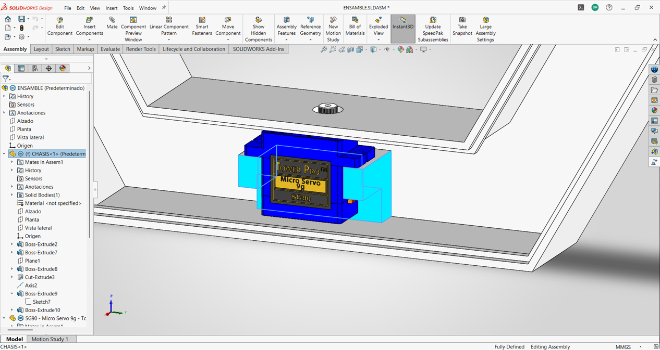The image size is (660, 350).
Task: Activate the Move Component tool
Action: [x=228, y=27]
